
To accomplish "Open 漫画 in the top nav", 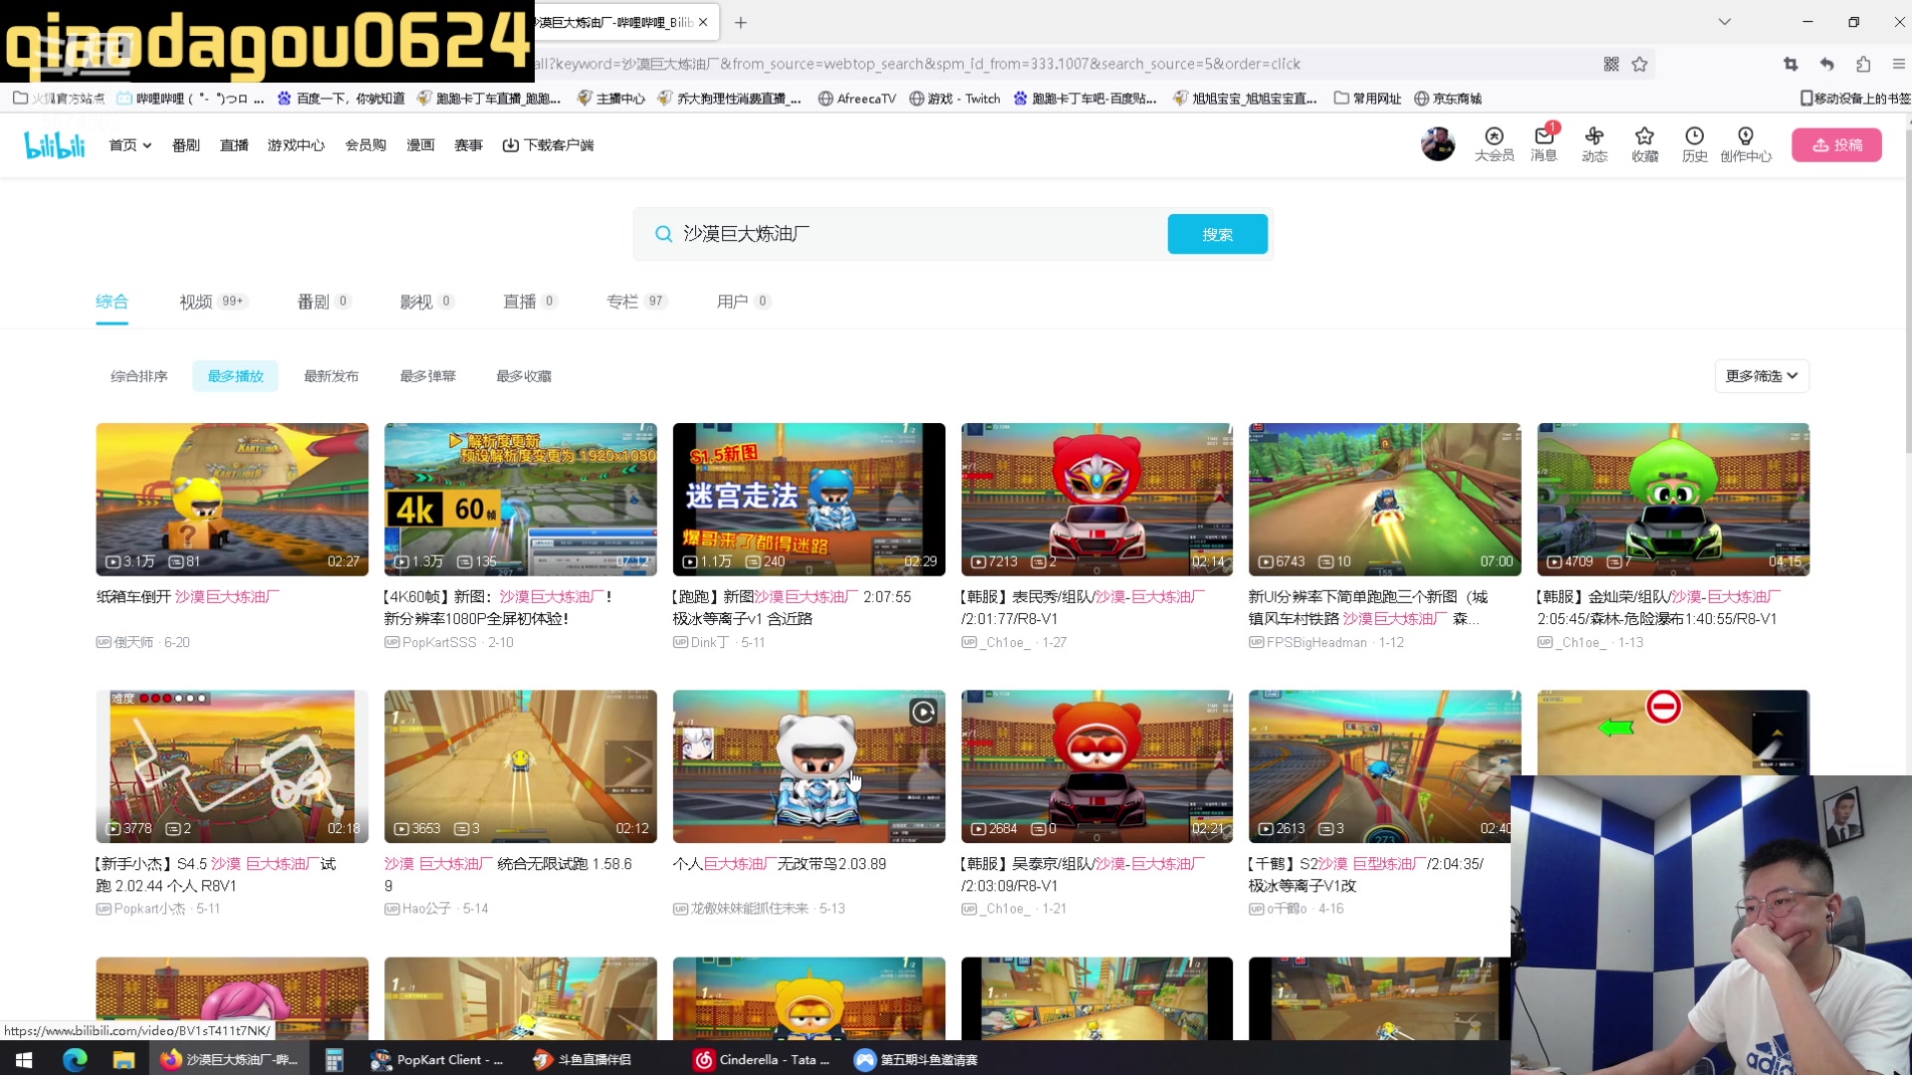I will (x=420, y=145).
